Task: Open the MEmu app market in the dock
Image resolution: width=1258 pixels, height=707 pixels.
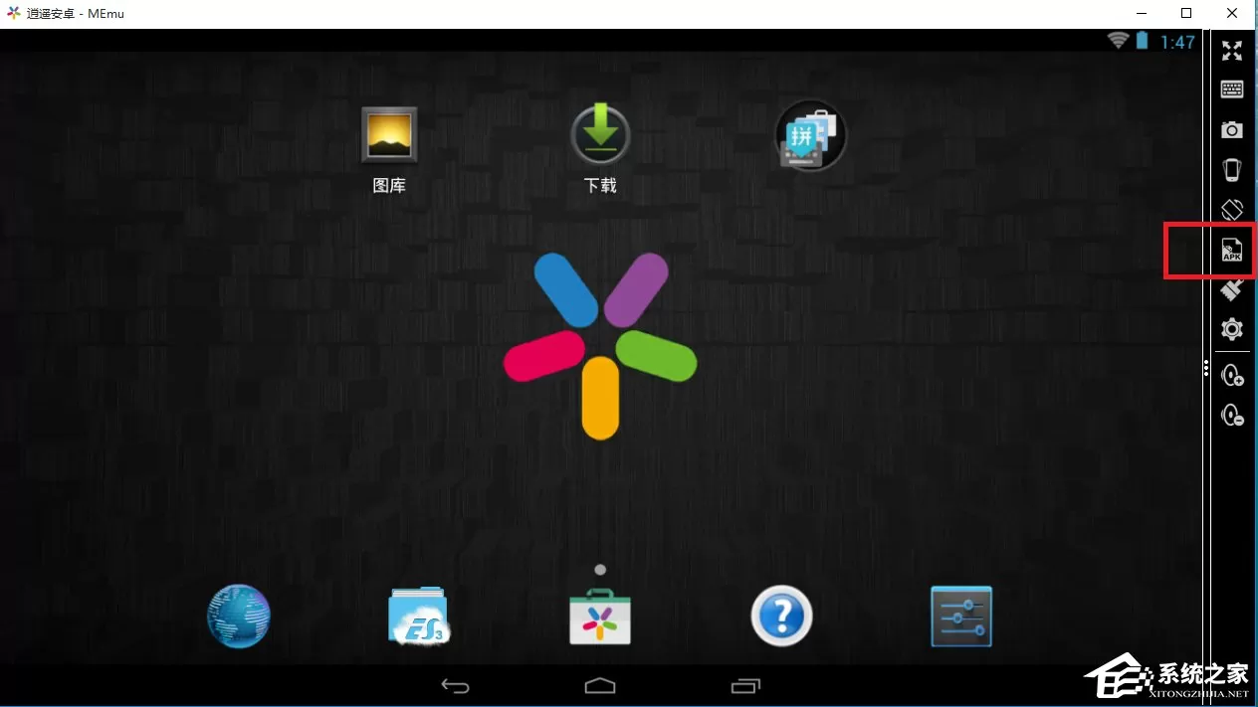Action: pyautogui.click(x=600, y=617)
